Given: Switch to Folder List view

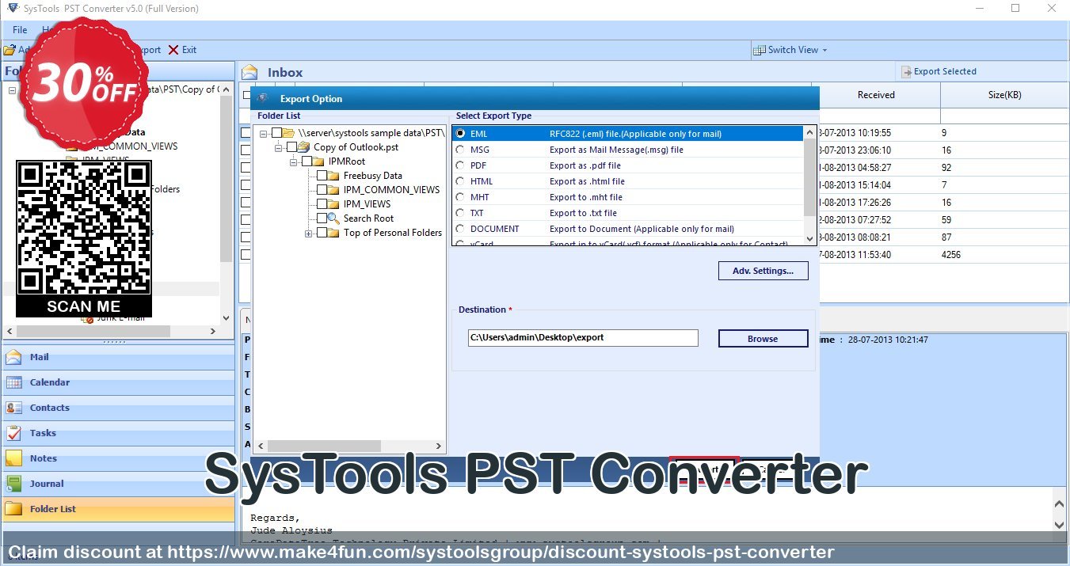Looking at the screenshot, I should click(x=118, y=509).
